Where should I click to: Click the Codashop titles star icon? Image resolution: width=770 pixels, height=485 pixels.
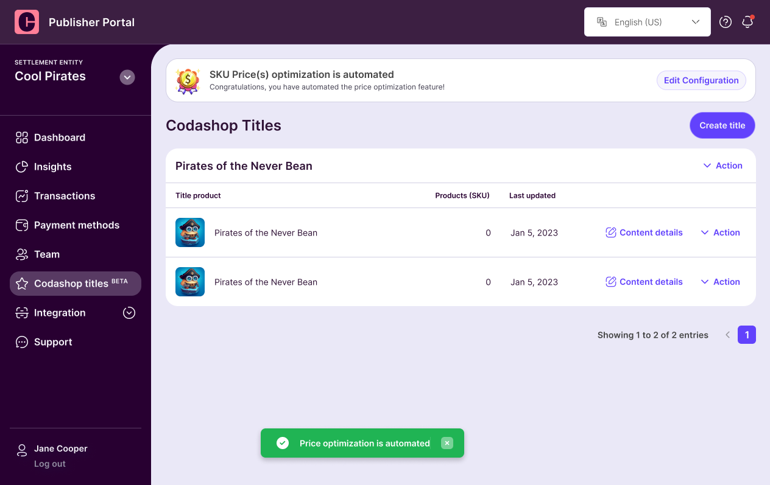pos(22,284)
